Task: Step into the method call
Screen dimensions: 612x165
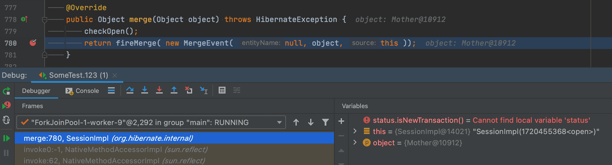Action: (145, 90)
